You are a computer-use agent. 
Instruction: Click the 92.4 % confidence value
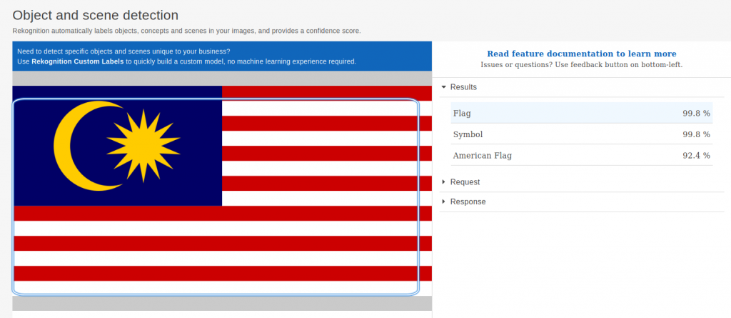point(696,156)
